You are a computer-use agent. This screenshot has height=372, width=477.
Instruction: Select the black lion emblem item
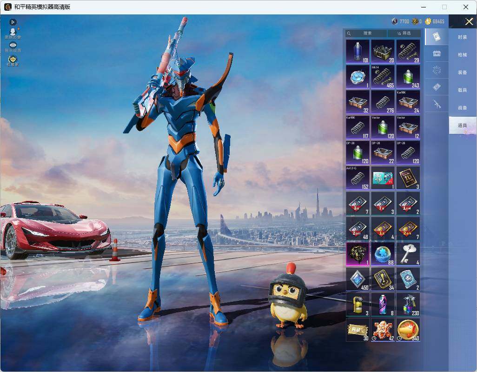tap(358, 254)
